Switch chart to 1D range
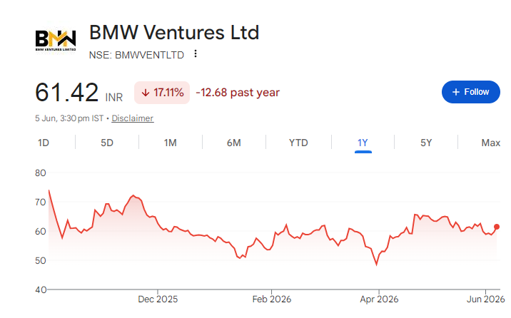 click(x=44, y=143)
